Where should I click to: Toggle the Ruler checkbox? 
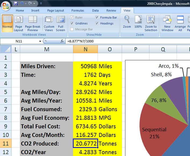[x=72, y=17]
